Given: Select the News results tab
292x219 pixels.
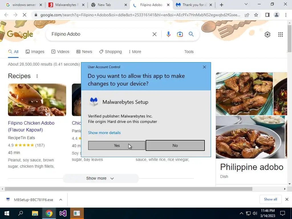Looking at the screenshot, I should (84, 52).
